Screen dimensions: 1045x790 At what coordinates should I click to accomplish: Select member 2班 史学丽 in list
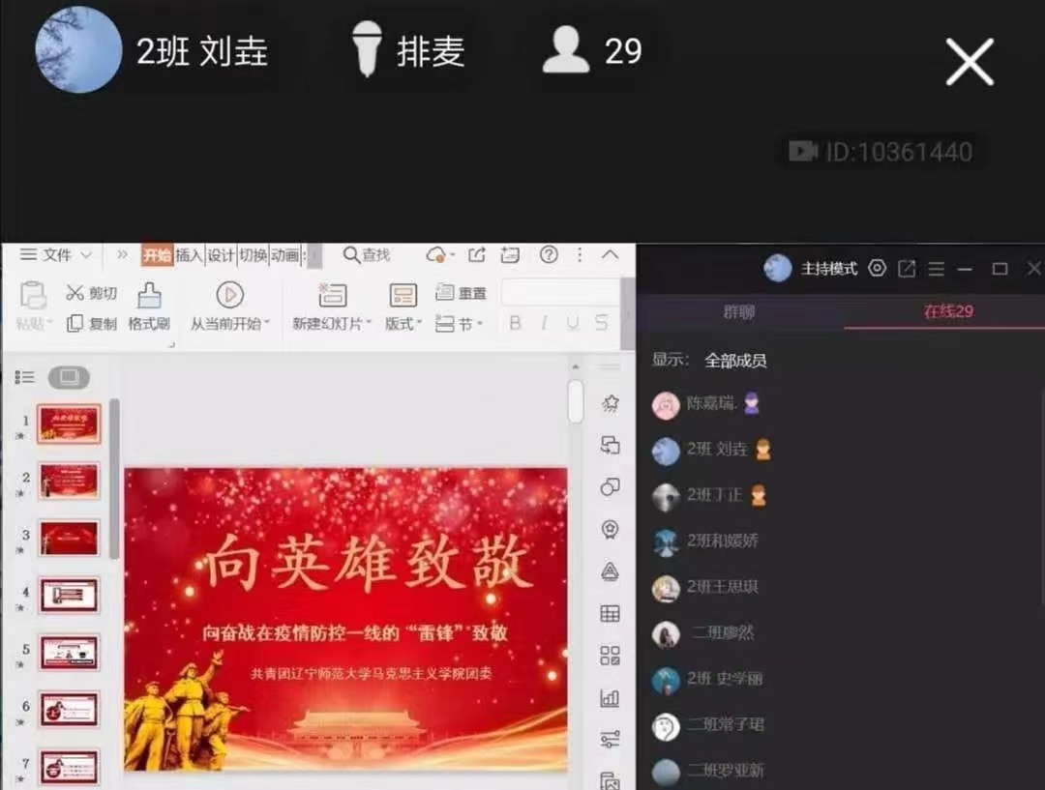tap(724, 679)
